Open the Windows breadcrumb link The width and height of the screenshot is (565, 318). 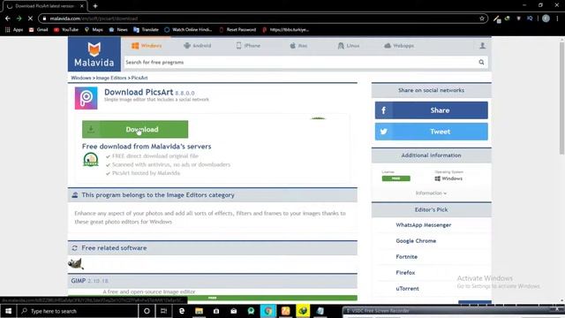click(81, 78)
